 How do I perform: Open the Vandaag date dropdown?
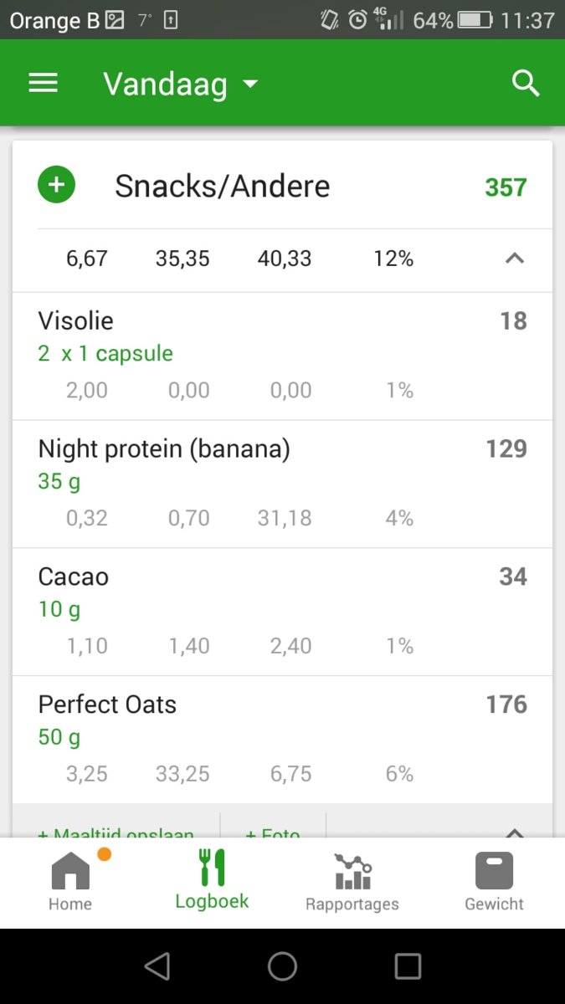[x=180, y=85]
